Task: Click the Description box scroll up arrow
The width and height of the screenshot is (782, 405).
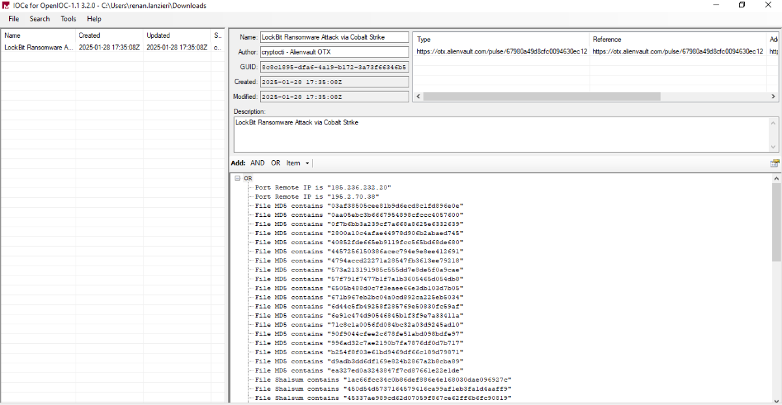Action: click(x=774, y=122)
